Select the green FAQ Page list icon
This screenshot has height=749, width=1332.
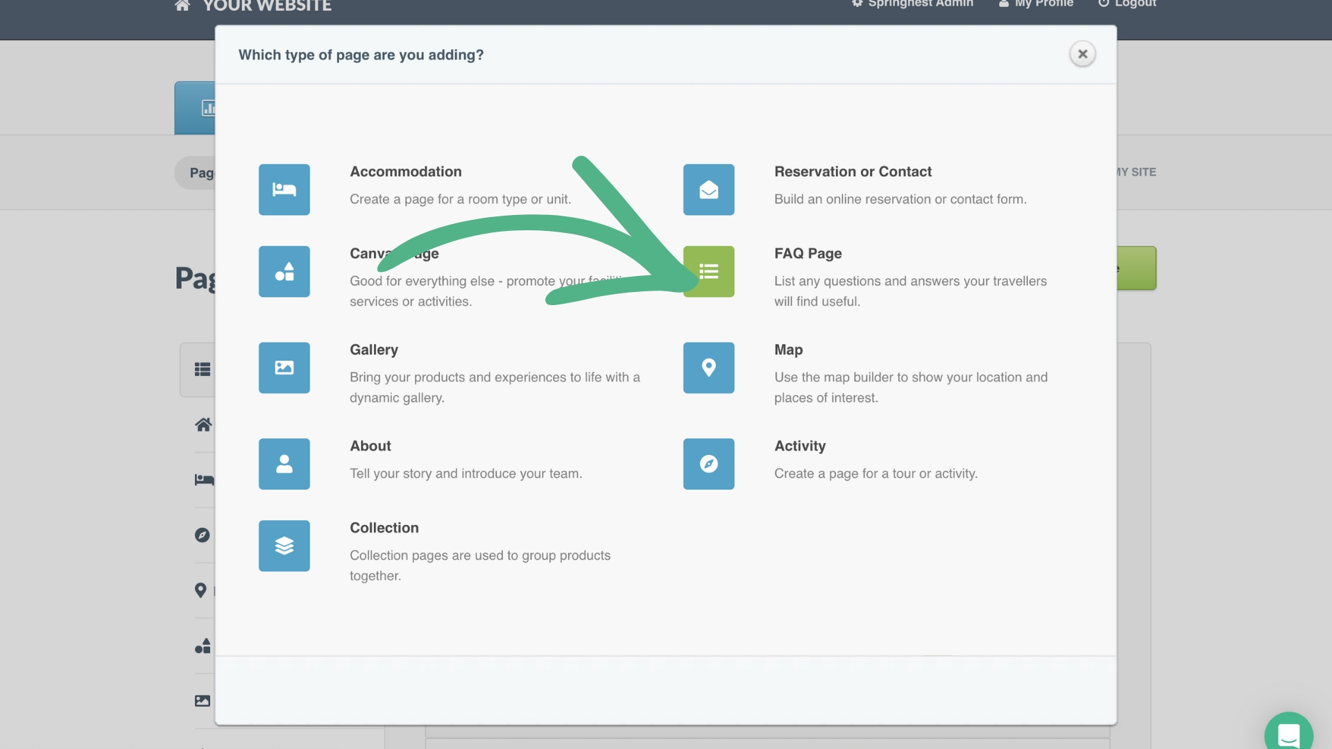click(708, 271)
